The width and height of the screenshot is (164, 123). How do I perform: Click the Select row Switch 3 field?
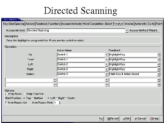coord(81,74)
